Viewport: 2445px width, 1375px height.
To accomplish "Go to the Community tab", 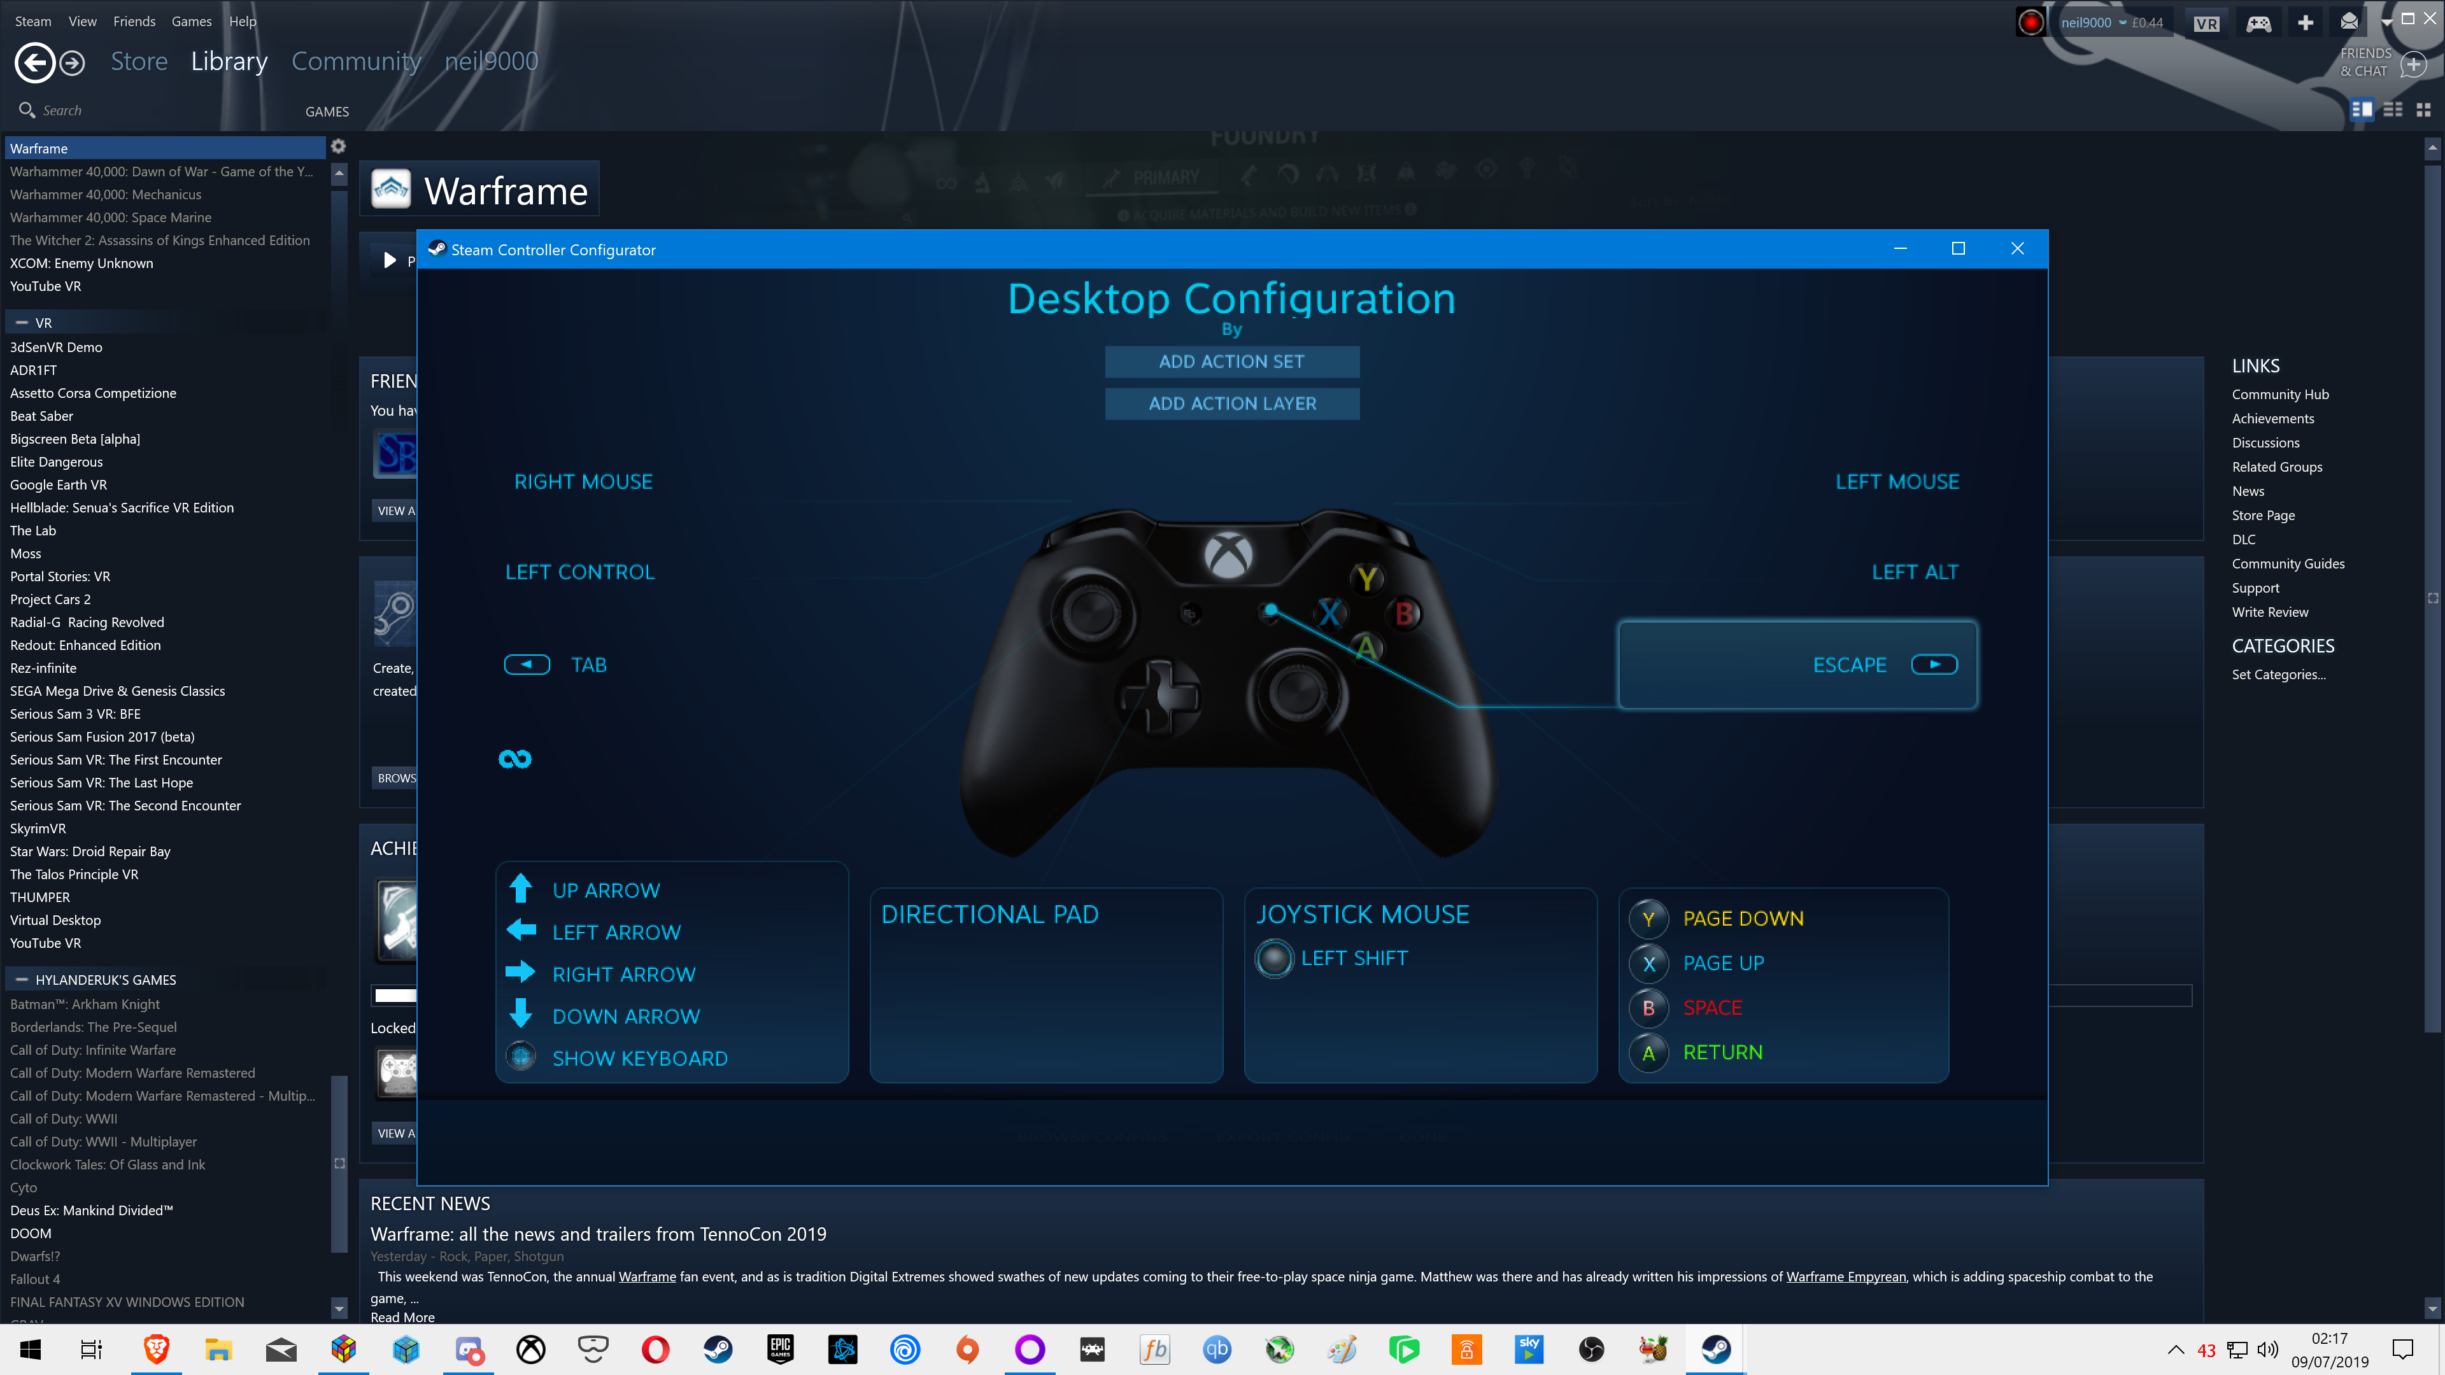I will coord(356,62).
